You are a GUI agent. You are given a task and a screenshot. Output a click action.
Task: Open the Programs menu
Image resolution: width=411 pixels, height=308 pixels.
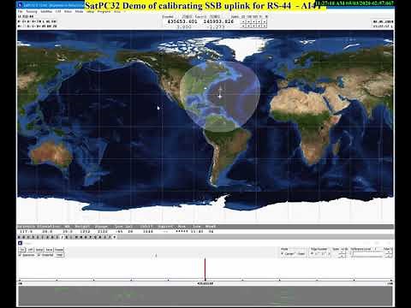[x=104, y=12]
